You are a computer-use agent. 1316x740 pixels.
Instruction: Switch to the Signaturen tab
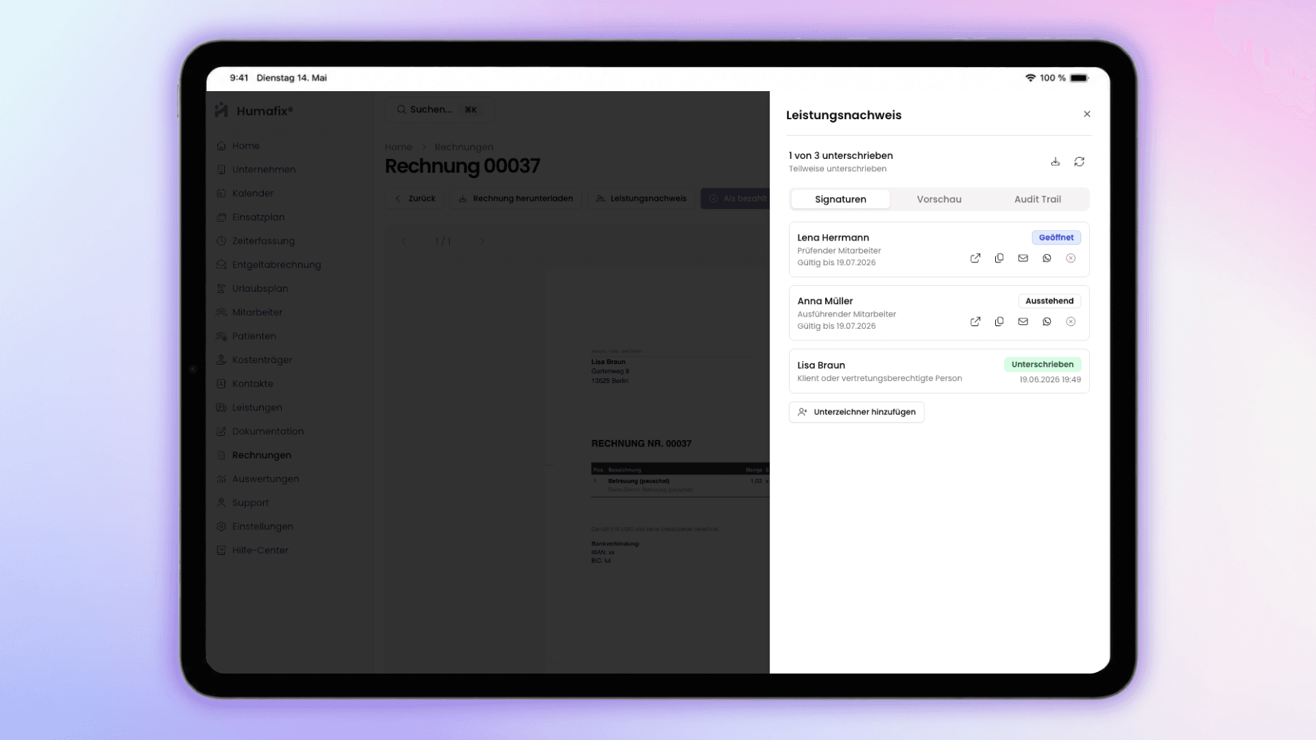[x=840, y=199]
